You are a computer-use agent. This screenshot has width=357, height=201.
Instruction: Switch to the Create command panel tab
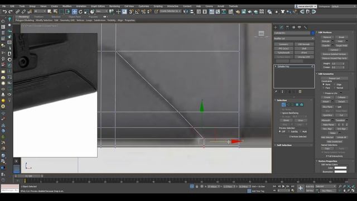[276, 27]
